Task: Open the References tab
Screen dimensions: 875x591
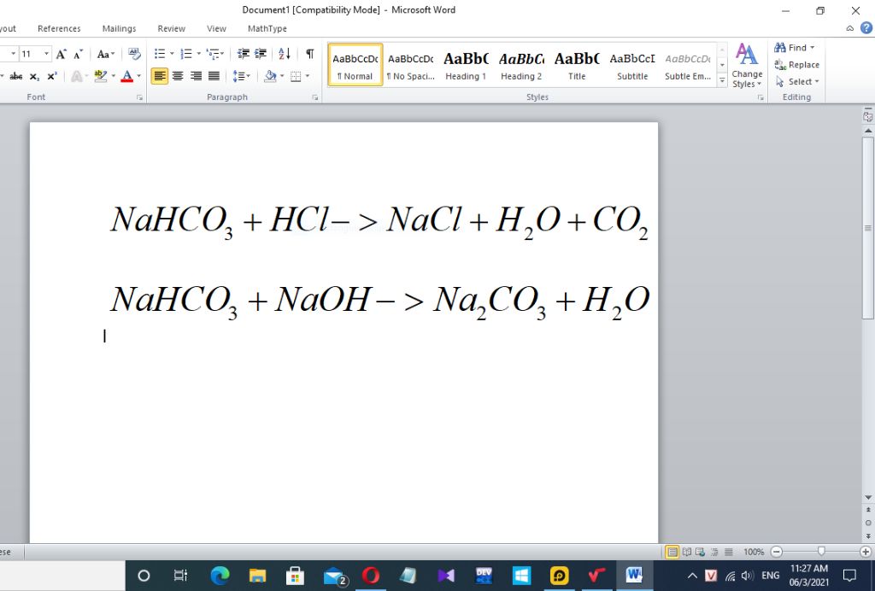Action: click(59, 28)
